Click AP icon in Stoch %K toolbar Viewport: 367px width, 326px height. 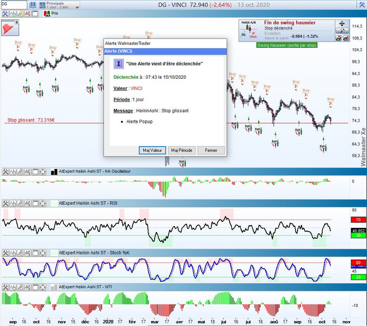[28, 253]
